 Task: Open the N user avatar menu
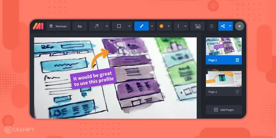pos(240,26)
